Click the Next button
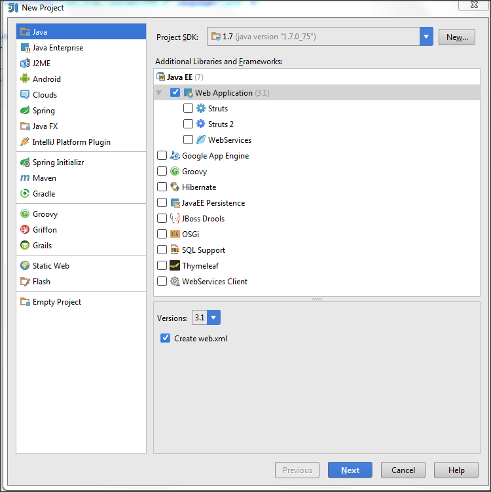This screenshot has width=491, height=492. (350, 470)
